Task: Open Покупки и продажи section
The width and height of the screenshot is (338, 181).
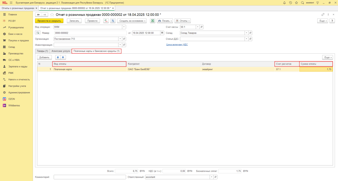Action: [18, 40]
